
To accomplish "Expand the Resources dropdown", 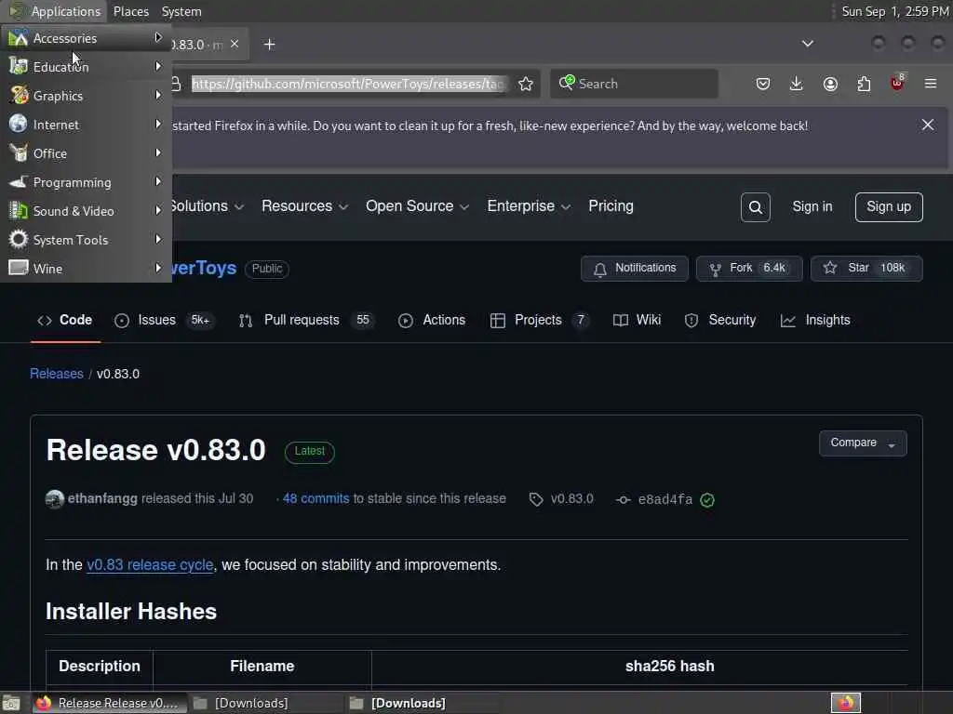I will click(304, 206).
